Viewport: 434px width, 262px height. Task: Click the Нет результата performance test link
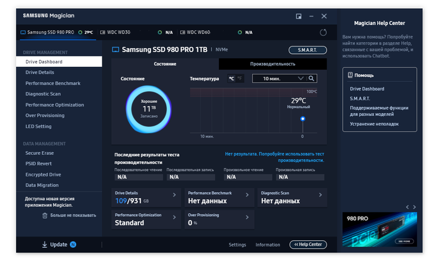[274, 157]
